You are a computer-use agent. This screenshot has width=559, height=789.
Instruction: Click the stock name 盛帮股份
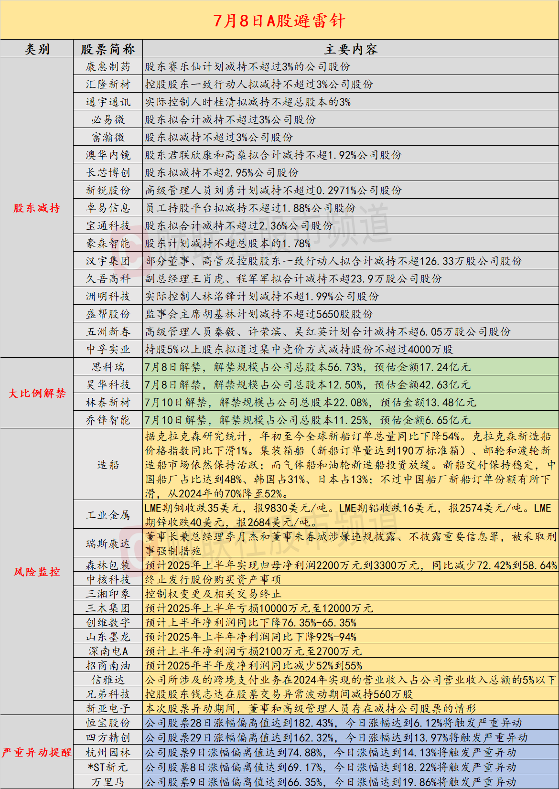(108, 314)
